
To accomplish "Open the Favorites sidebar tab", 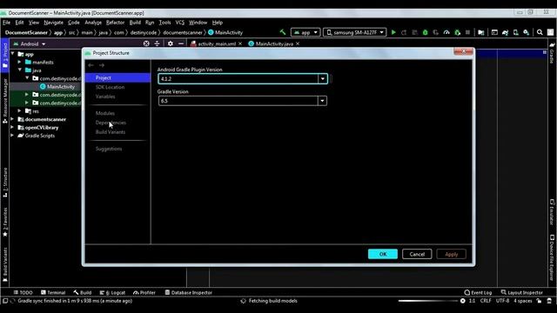I will click(5, 222).
